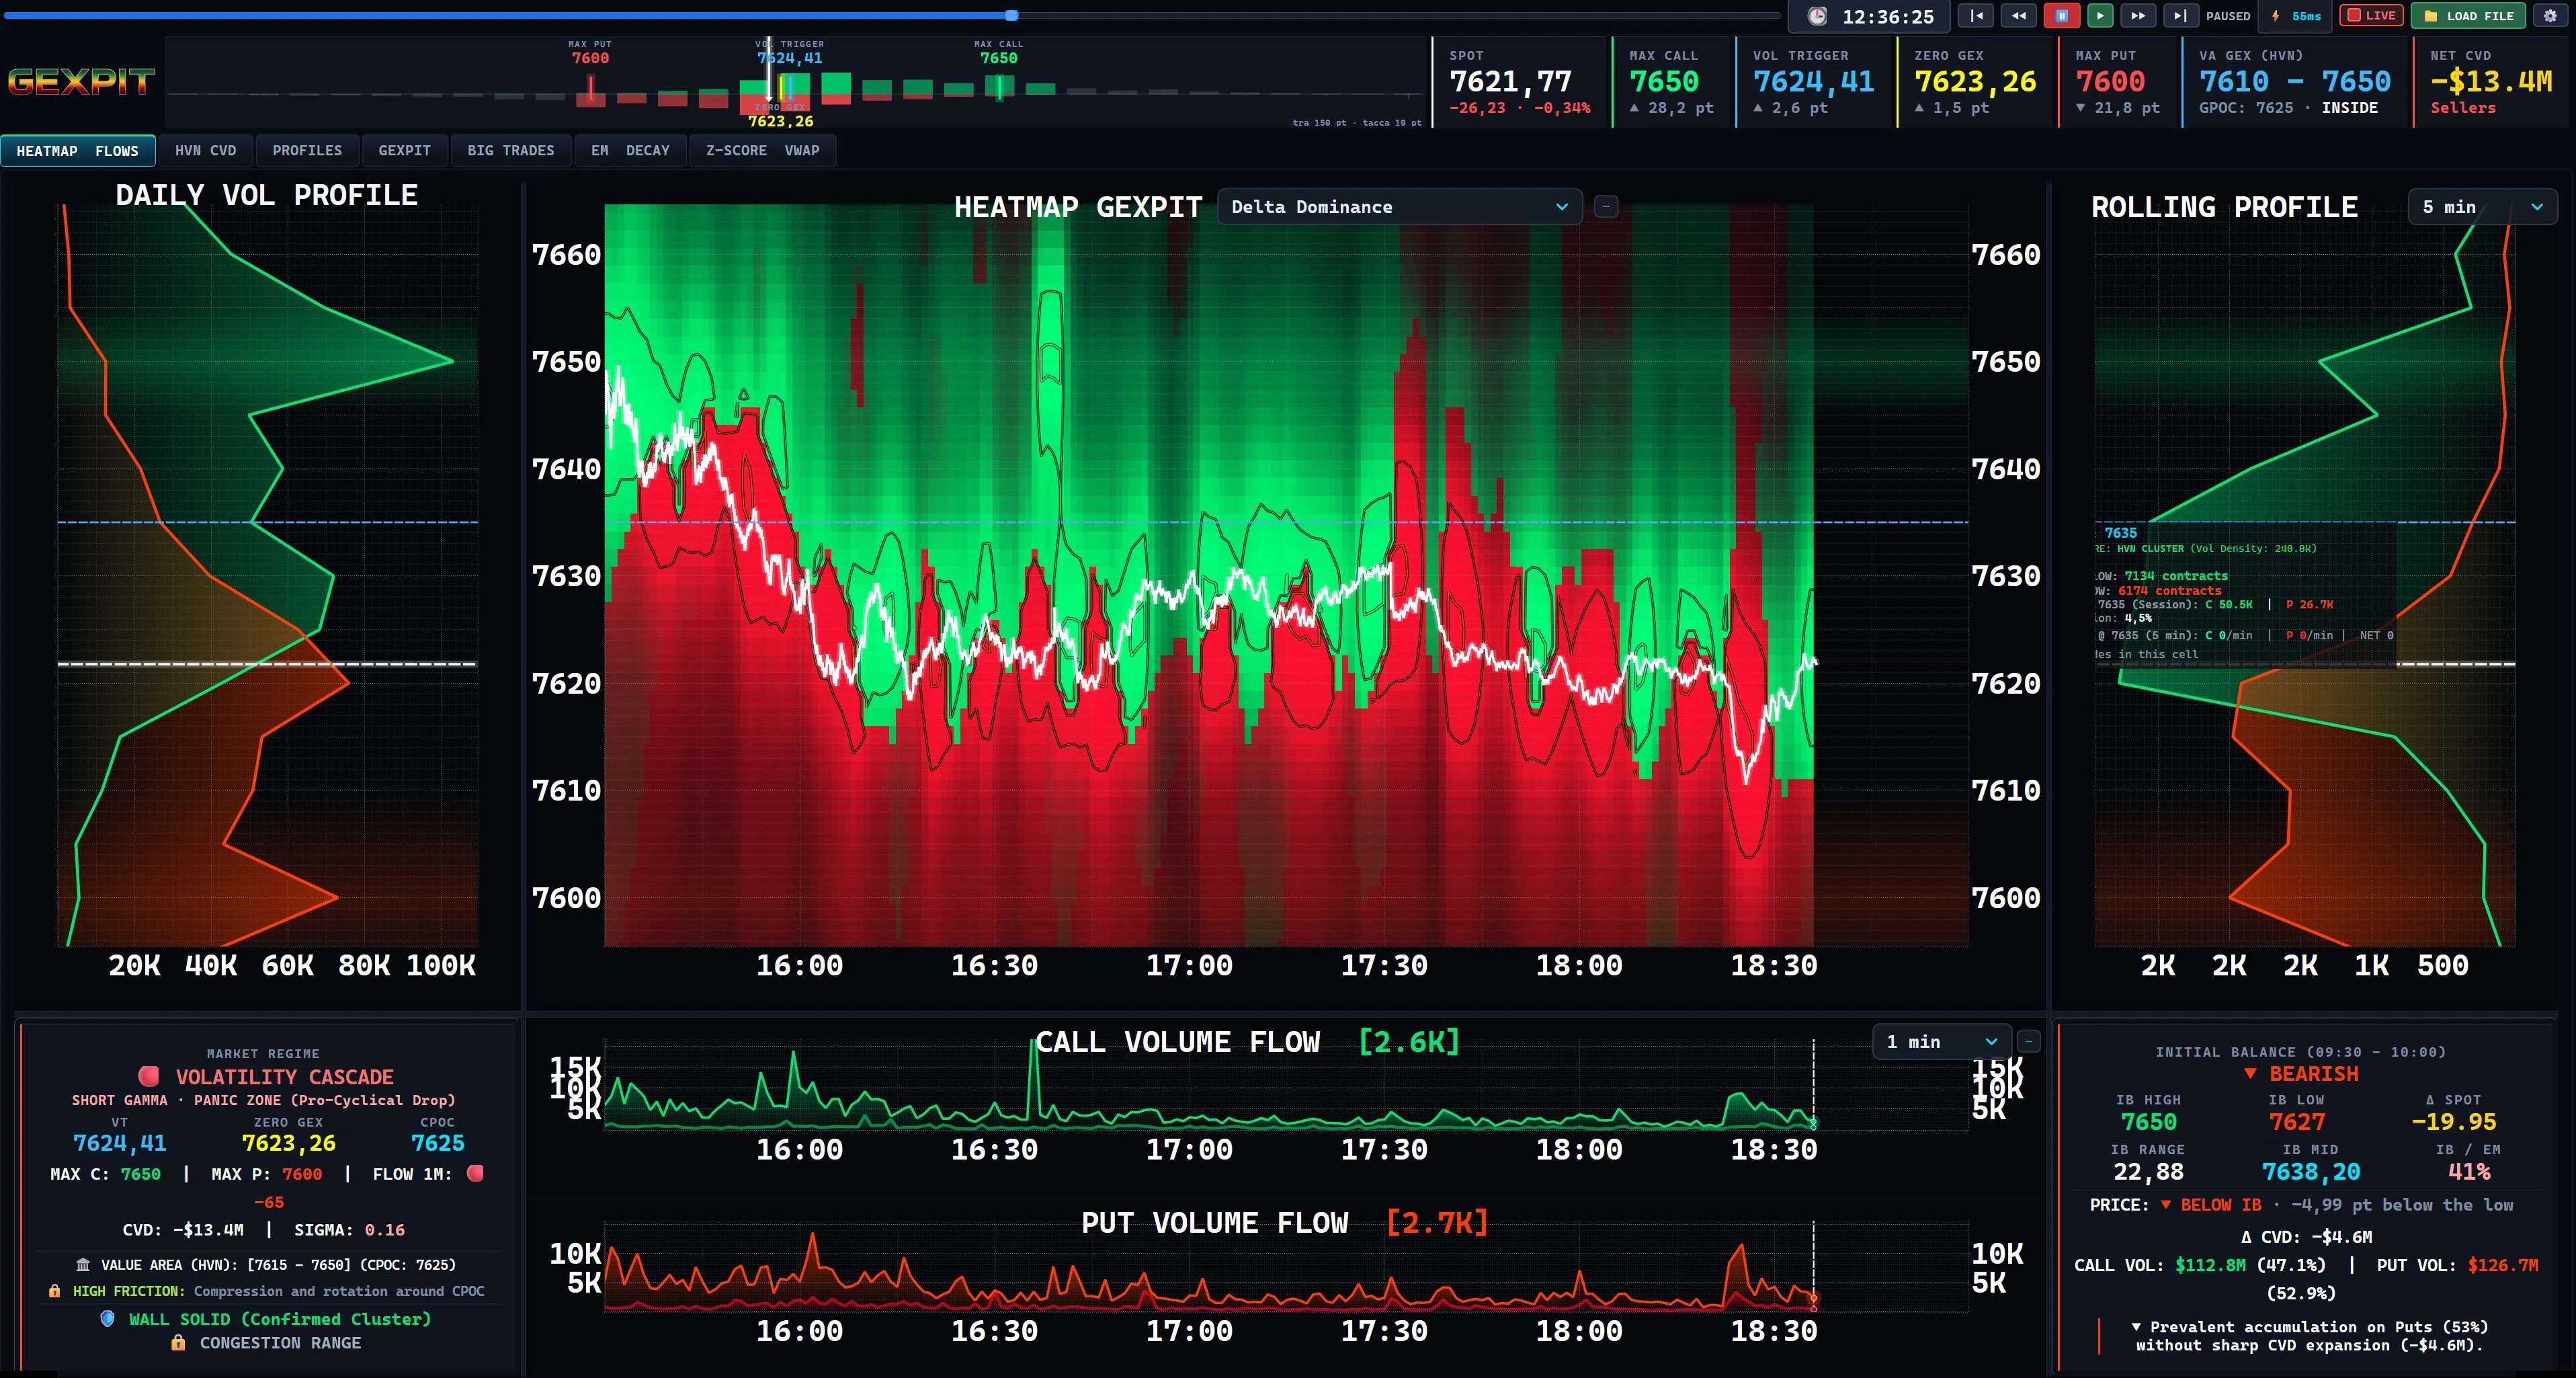Switch to the HEATMAP FLOWS tab

[x=78, y=151]
